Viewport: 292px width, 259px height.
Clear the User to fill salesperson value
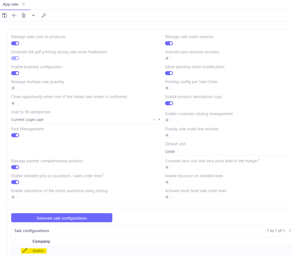154,120
